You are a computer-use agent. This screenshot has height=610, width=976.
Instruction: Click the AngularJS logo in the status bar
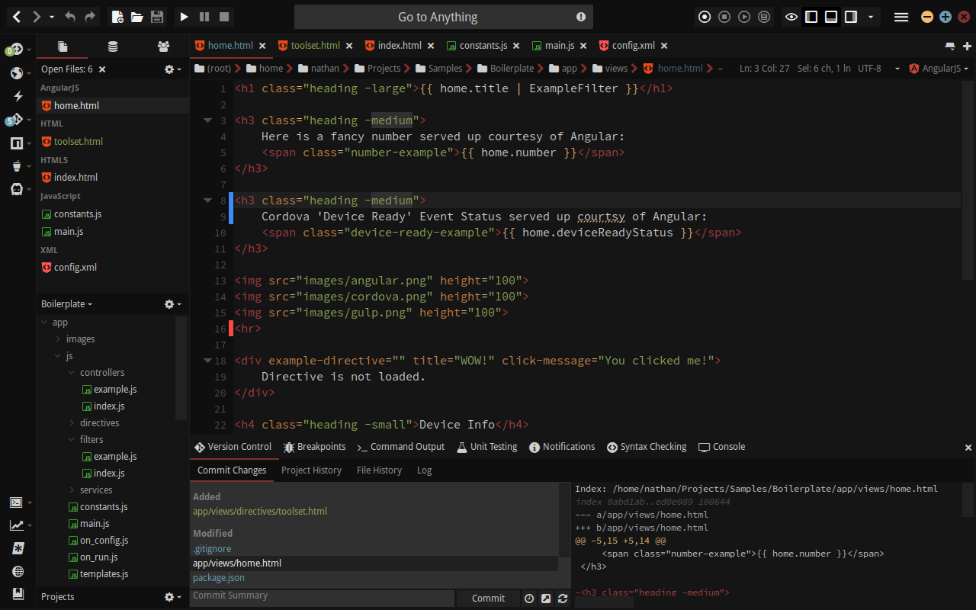(914, 68)
